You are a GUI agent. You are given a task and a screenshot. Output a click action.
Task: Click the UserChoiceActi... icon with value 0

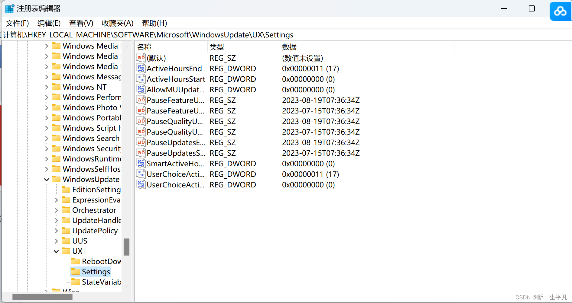141,185
